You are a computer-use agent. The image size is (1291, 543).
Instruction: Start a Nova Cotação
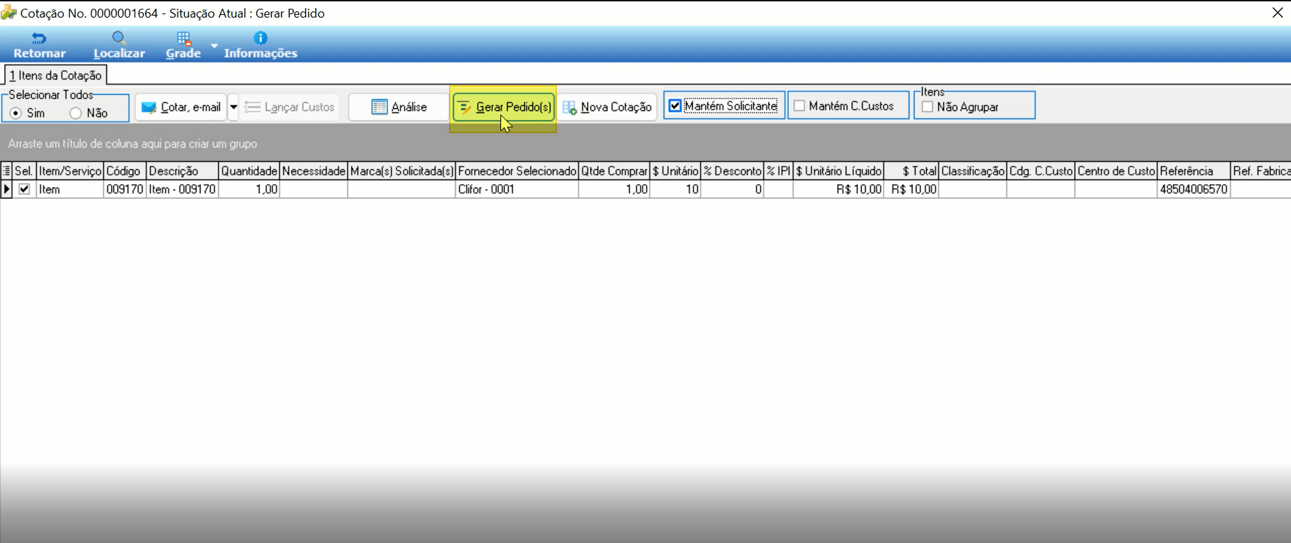coord(607,107)
